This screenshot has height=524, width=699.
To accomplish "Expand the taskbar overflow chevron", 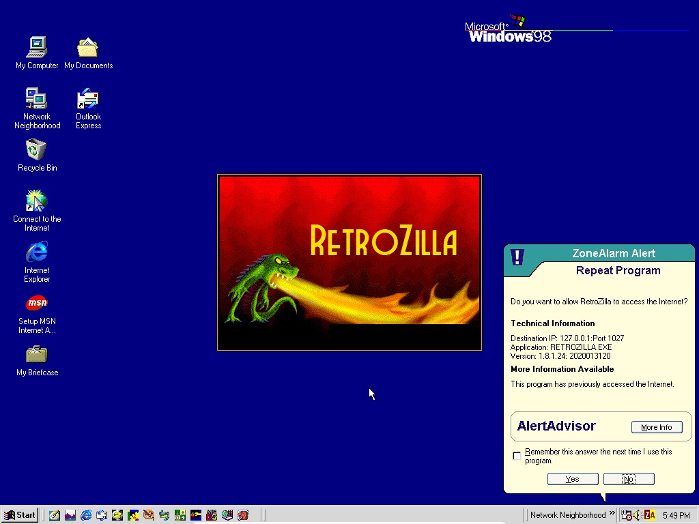I will pyautogui.click(x=612, y=513).
